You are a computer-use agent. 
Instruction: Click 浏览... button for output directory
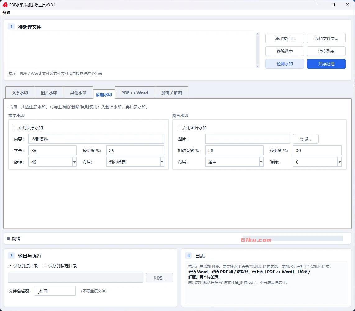click(x=159, y=278)
